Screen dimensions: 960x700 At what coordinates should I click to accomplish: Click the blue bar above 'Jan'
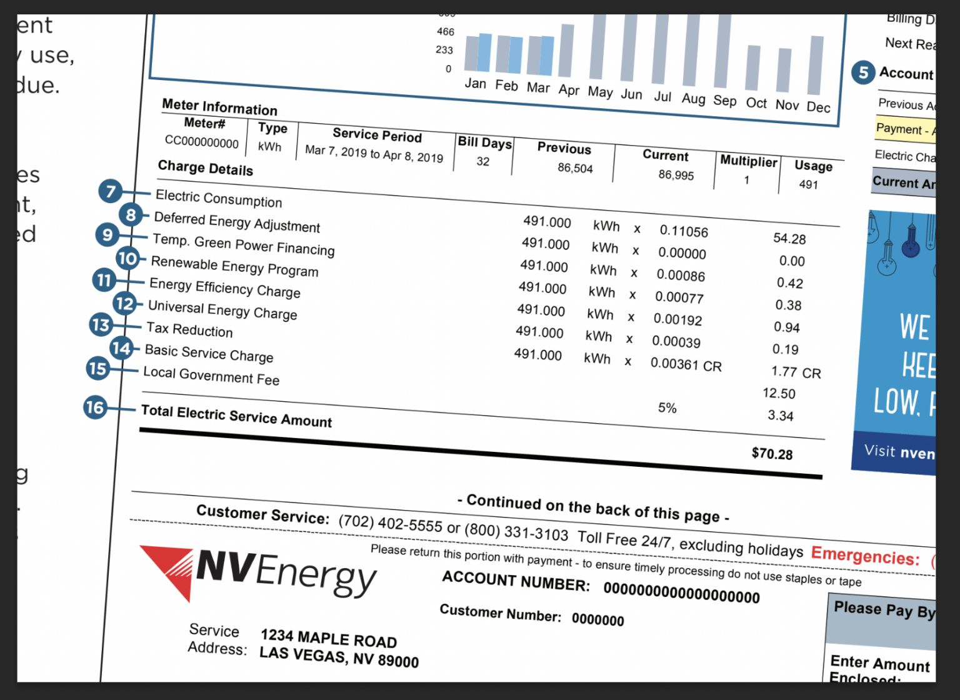484,52
